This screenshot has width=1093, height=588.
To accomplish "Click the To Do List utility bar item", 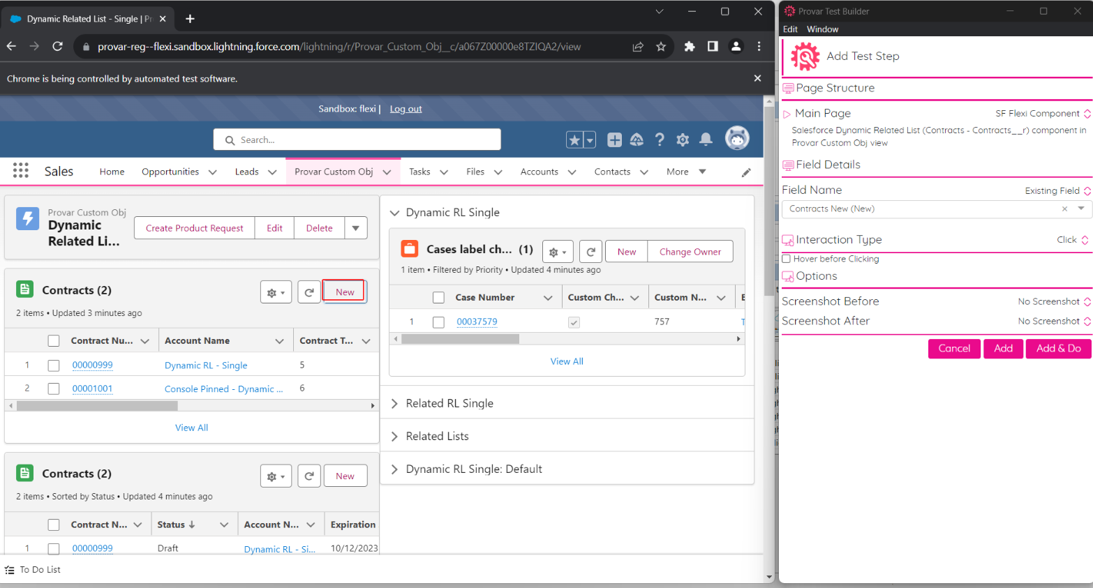I will (x=33, y=570).
